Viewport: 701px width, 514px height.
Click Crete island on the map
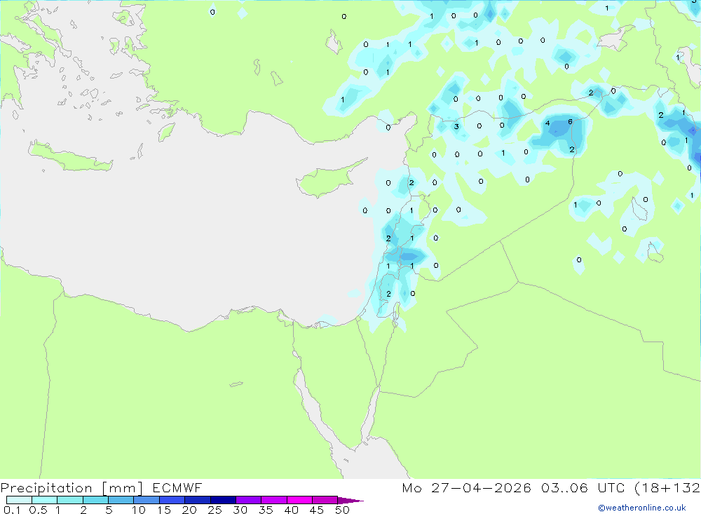[x=69, y=156]
